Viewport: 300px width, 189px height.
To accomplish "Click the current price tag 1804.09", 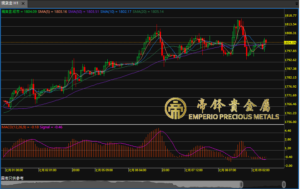I will pos(290,43).
